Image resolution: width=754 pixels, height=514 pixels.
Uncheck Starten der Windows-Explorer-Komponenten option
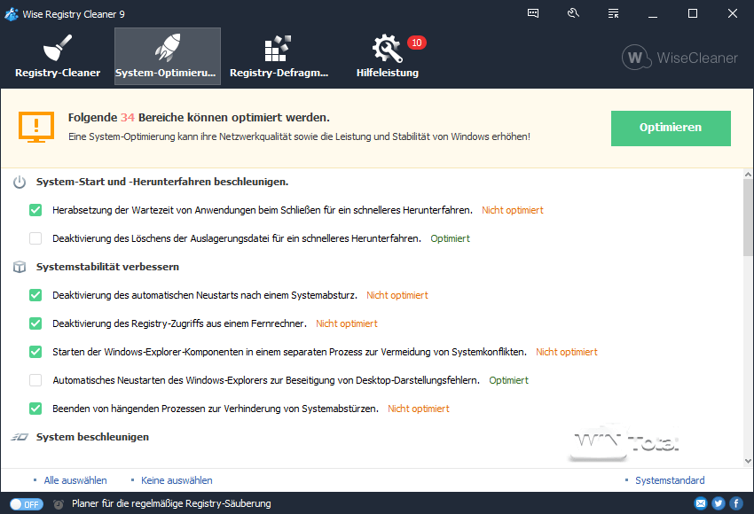coord(35,352)
